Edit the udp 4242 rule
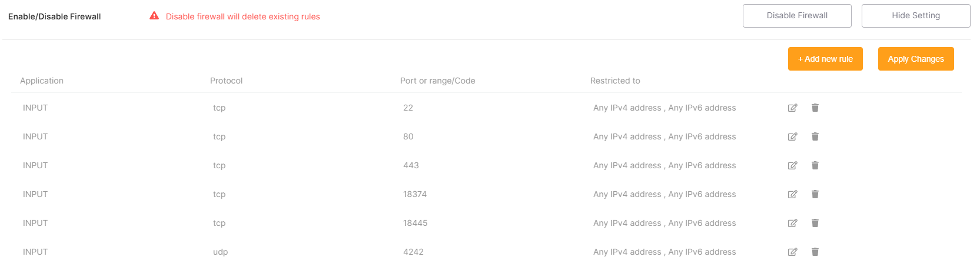Image resolution: width=980 pixels, height=270 pixels. point(792,252)
